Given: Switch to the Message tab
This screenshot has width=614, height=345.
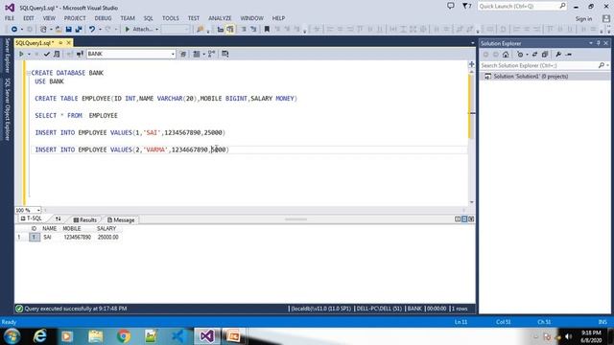Looking at the screenshot, I should pyautogui.click(x=121, y=220).
